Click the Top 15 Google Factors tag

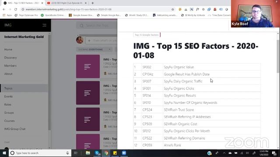147,35
